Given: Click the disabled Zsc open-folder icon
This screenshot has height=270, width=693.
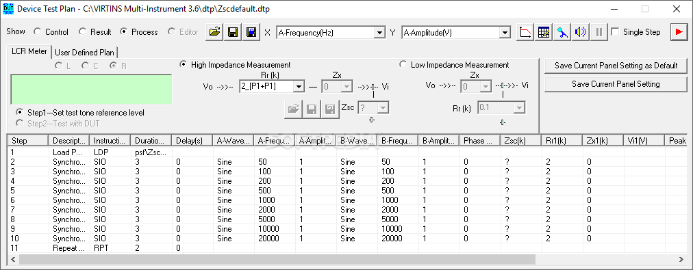Looking at the screenshot, I should click(293, 109).
